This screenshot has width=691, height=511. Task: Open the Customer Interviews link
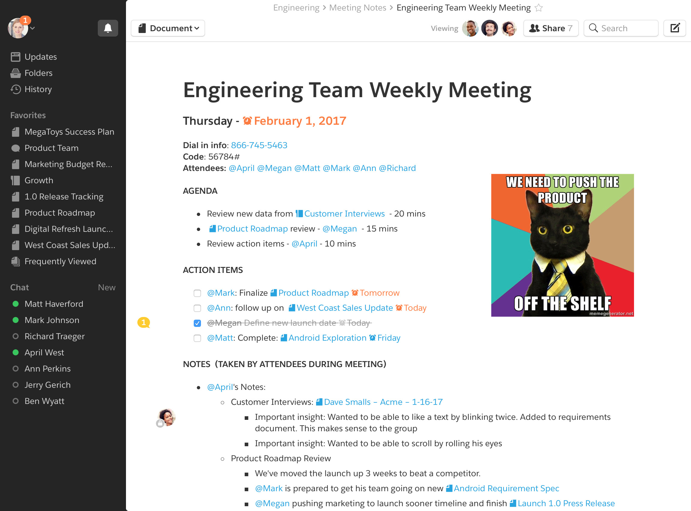coord(344,214)
